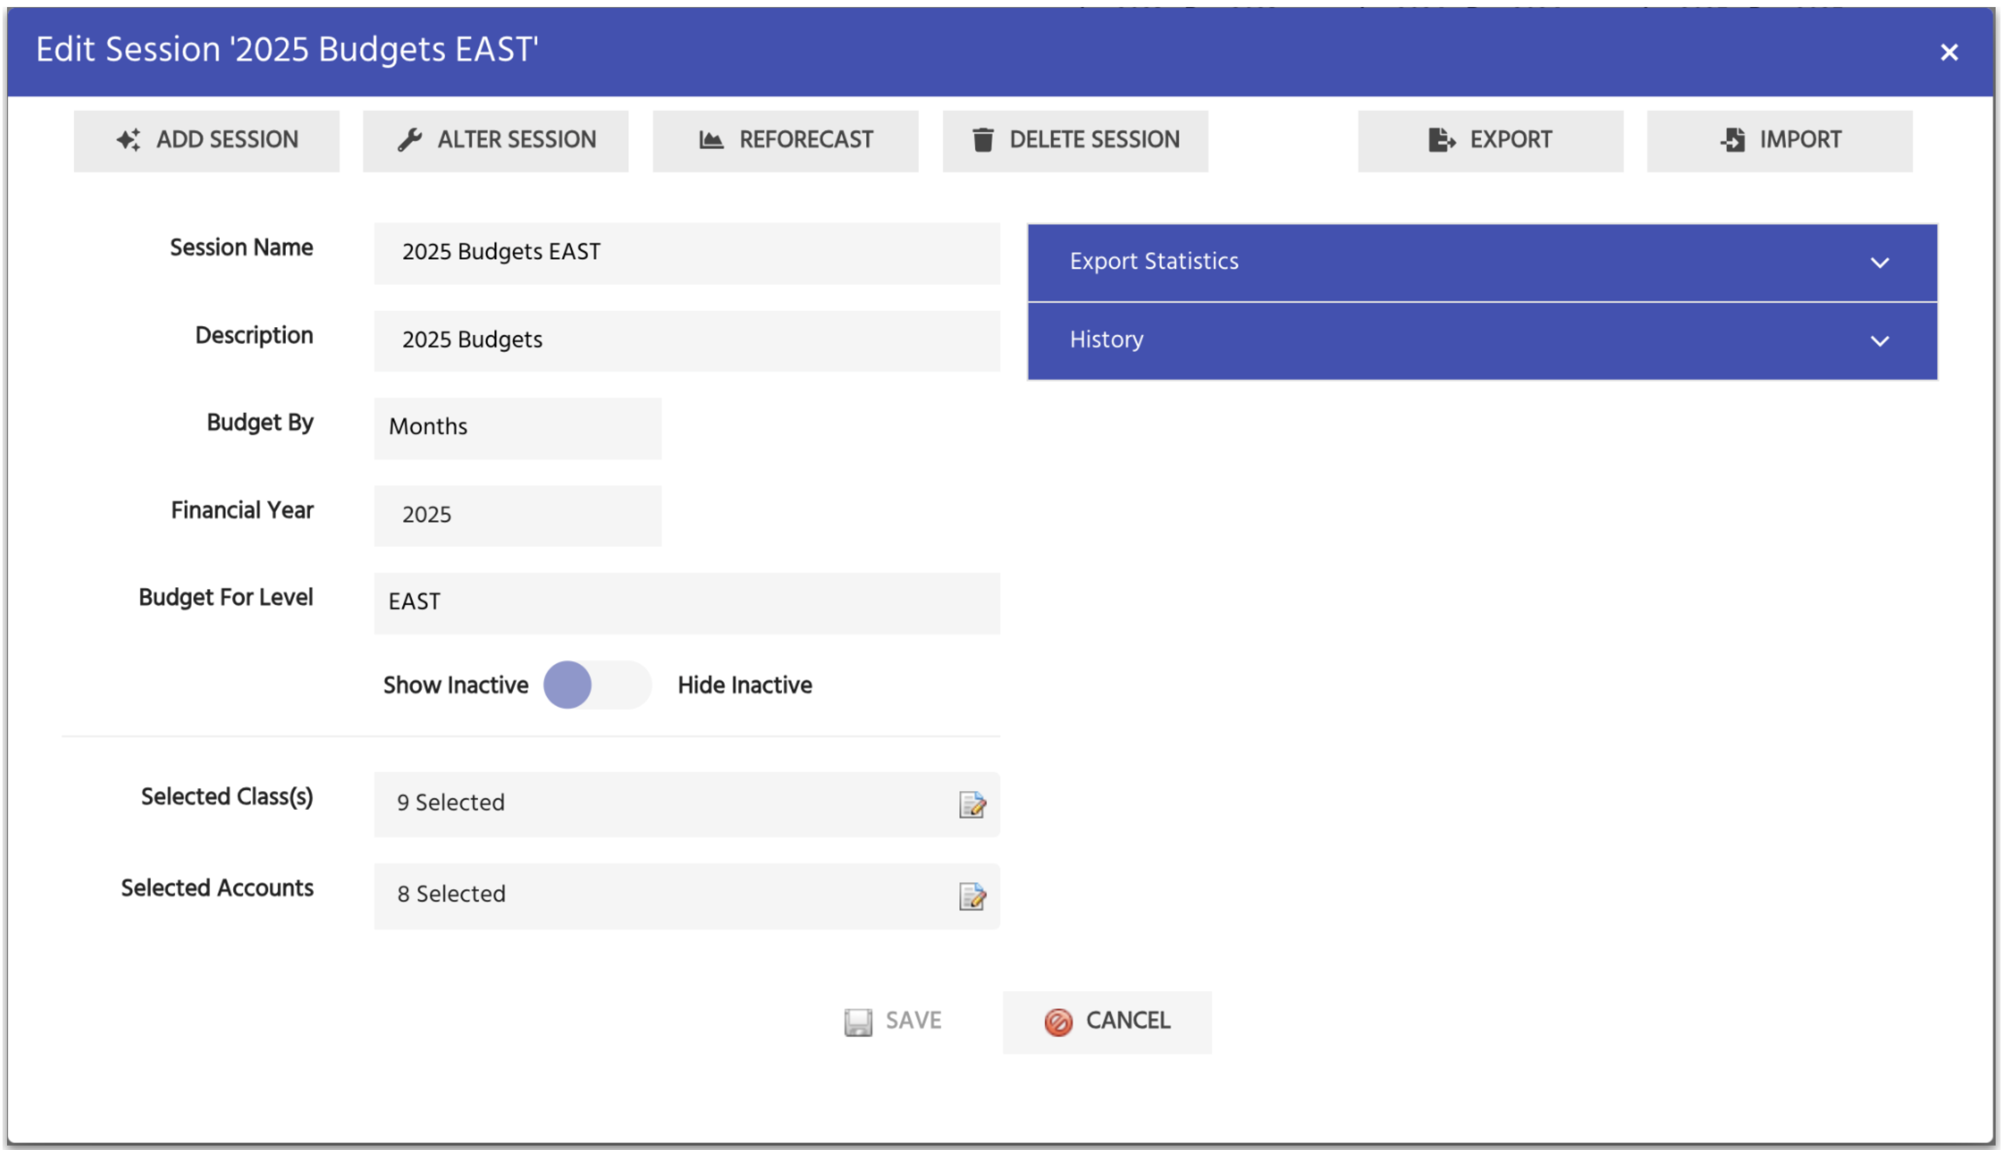Screen dimensions: 2005x1150
Task: Open Alter Session
Action: click(x=496, y=141)
